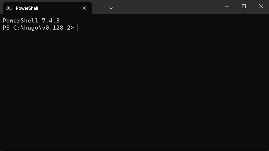Close the Windows Terminal window
Image resolution: width=269 pixels, height=151 pixels.
(x=261, y=7)
